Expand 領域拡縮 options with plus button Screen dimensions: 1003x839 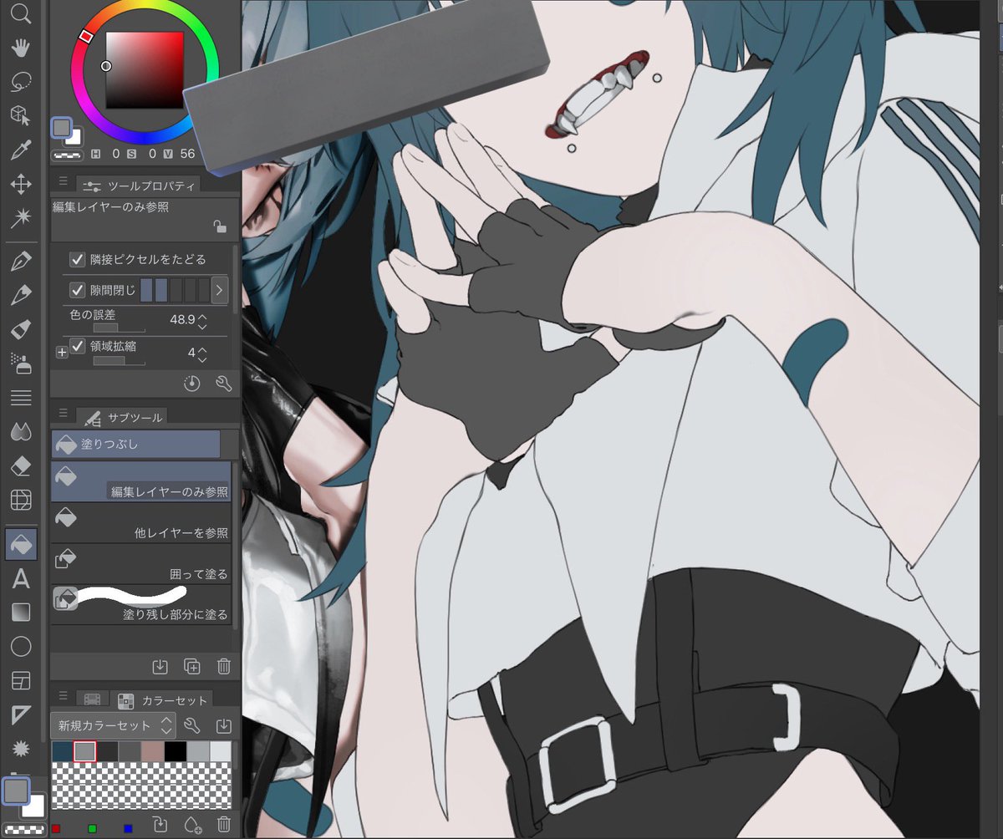(61, 353)
